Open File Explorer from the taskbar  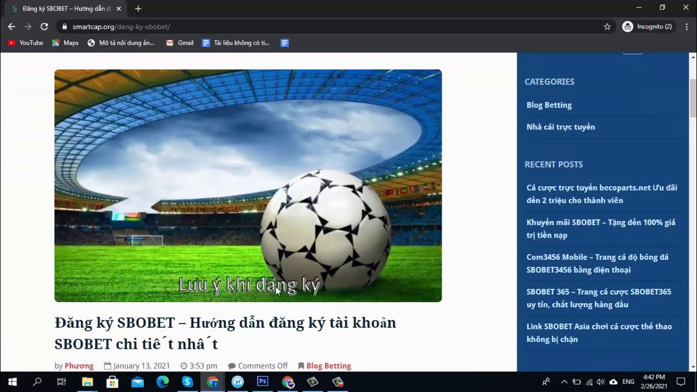87,382
